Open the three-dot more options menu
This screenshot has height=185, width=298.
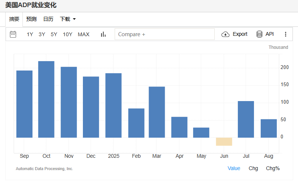click(x=286, y=34)
